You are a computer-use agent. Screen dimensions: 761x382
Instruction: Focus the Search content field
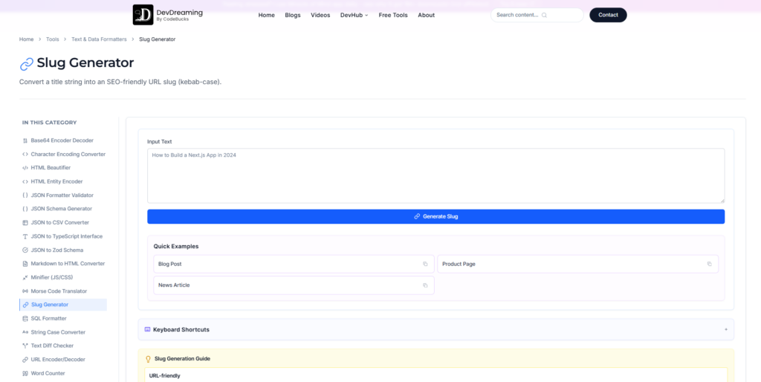[537, 15]
